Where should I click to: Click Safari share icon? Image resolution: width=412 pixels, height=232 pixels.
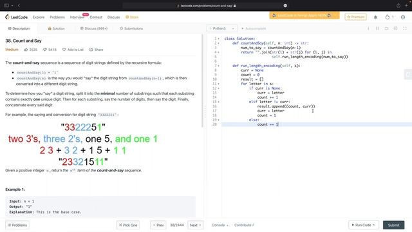(398, 5)
